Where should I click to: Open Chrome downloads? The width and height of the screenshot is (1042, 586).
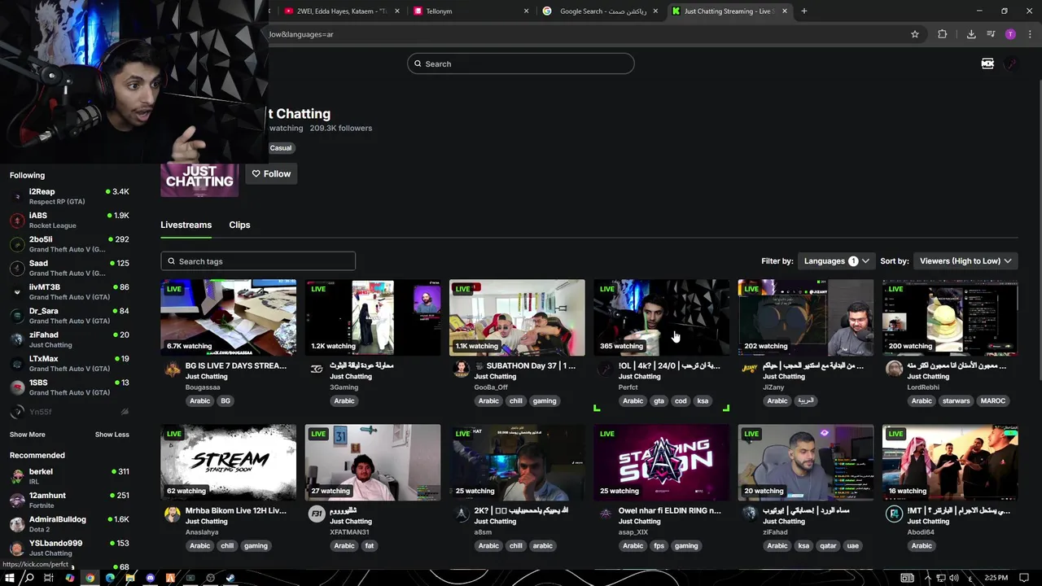(x=971, y=34)
